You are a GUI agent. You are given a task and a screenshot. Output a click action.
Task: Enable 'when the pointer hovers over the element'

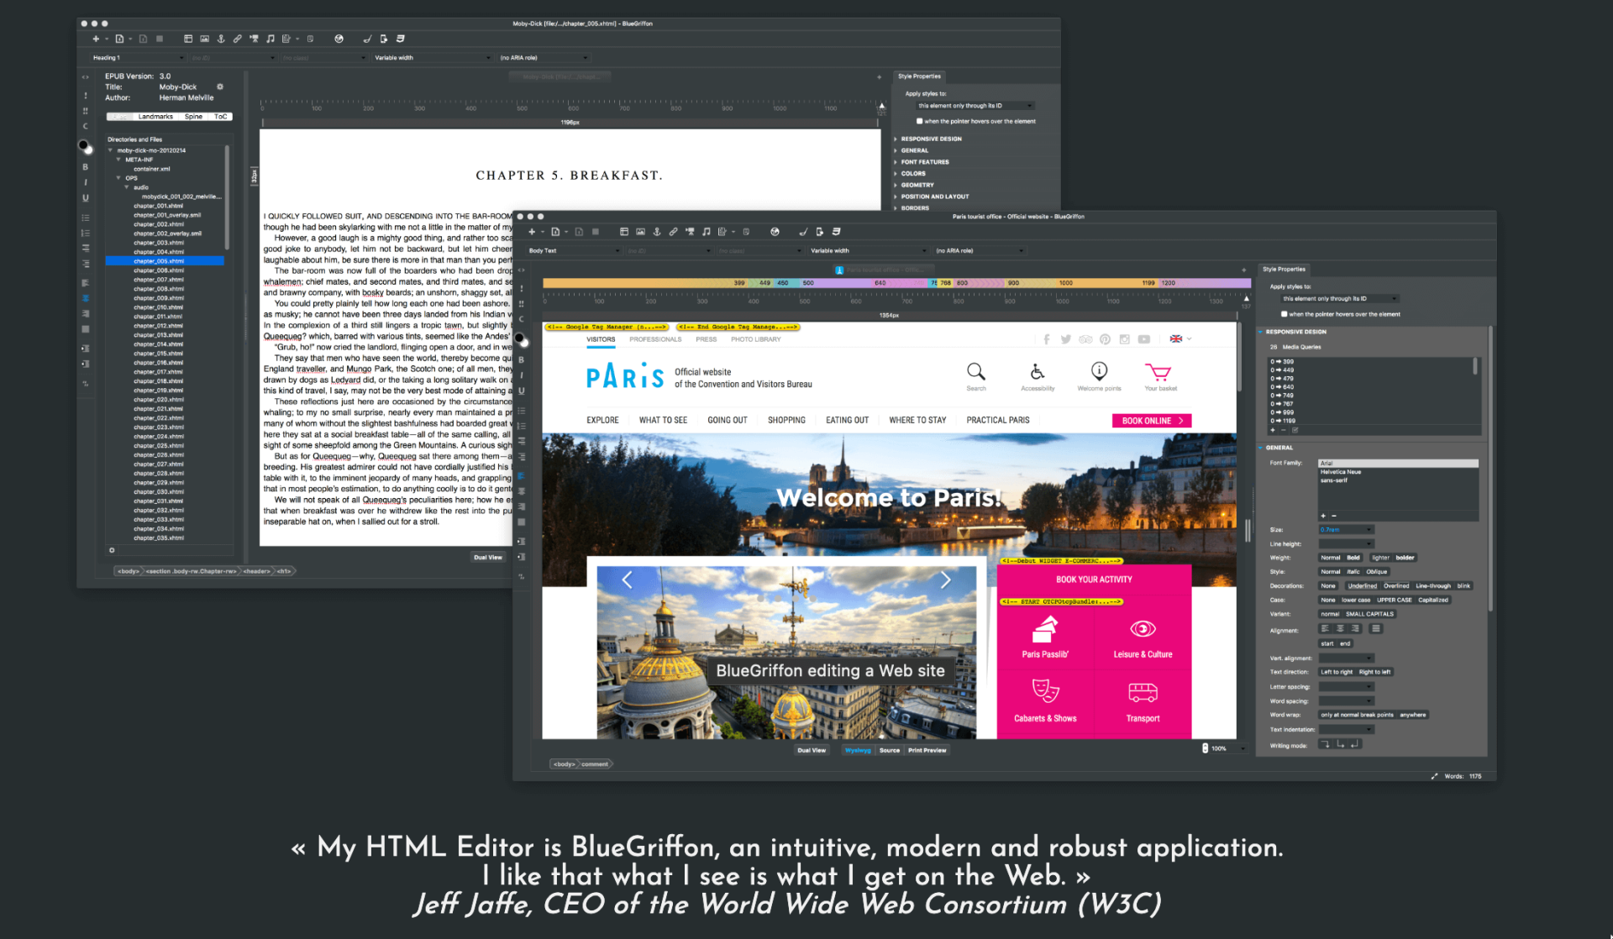[1285, 314]
